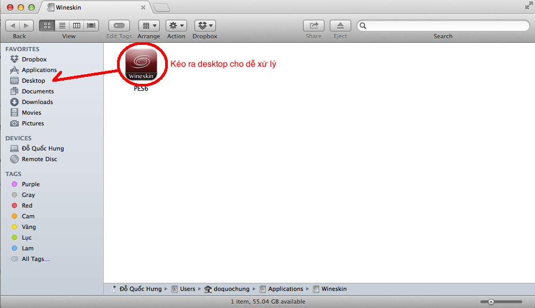This screenshot has height=308, width=535.
Task: Select the Purple tag in the sidebar
Action: click(x=30, y=184)
